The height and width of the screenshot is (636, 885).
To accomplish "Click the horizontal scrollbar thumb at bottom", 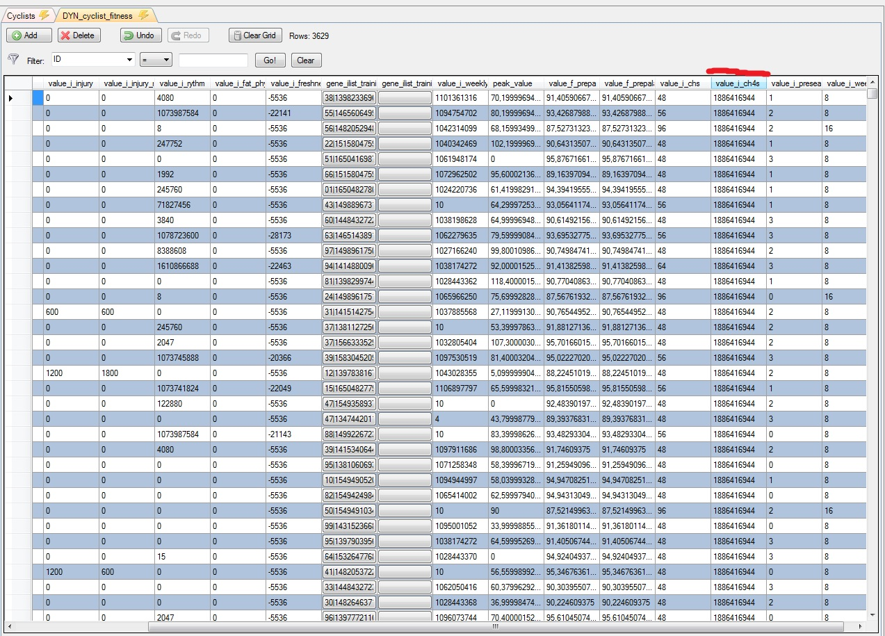I will 495,626.
